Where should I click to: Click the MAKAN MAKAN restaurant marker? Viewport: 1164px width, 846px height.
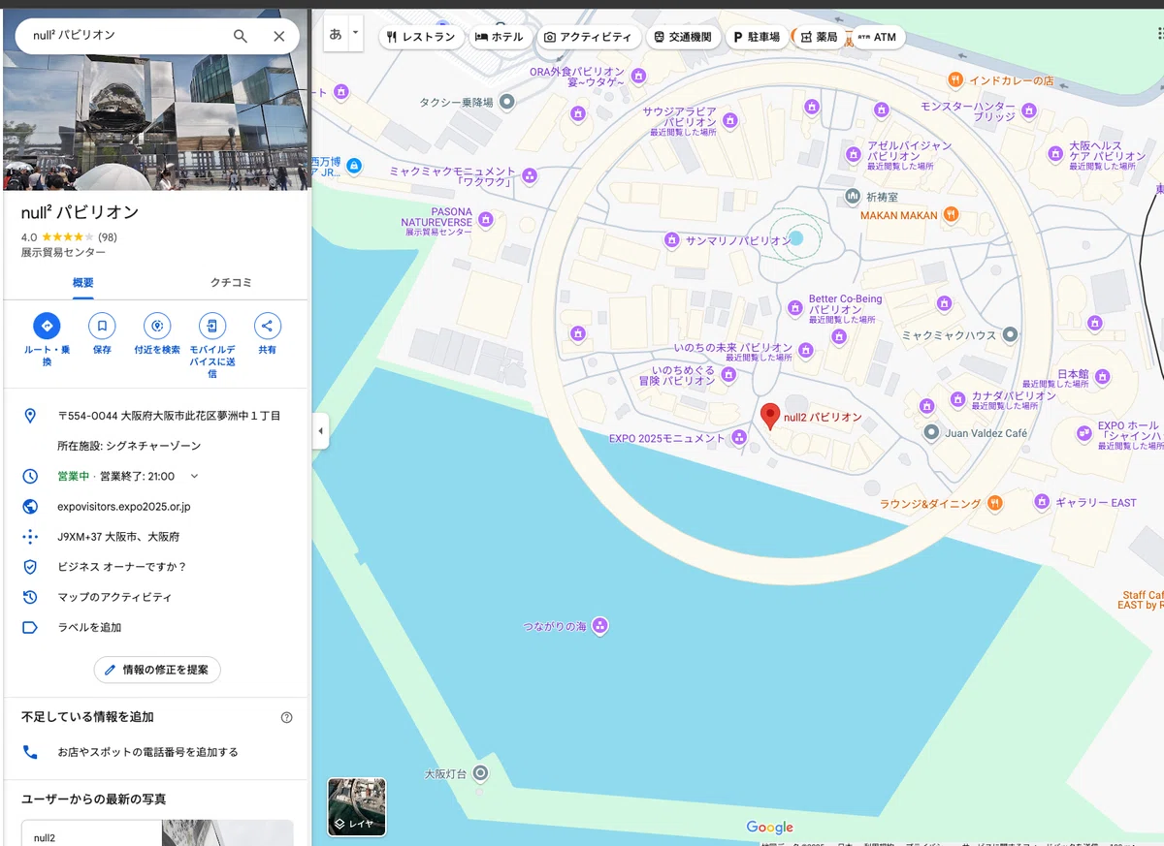952,215
